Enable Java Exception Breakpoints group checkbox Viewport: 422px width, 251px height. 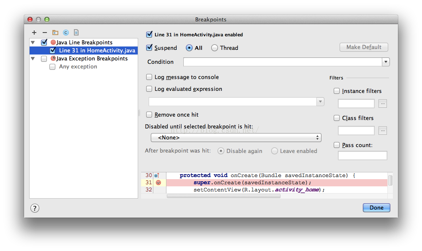(x=44, y=59)
